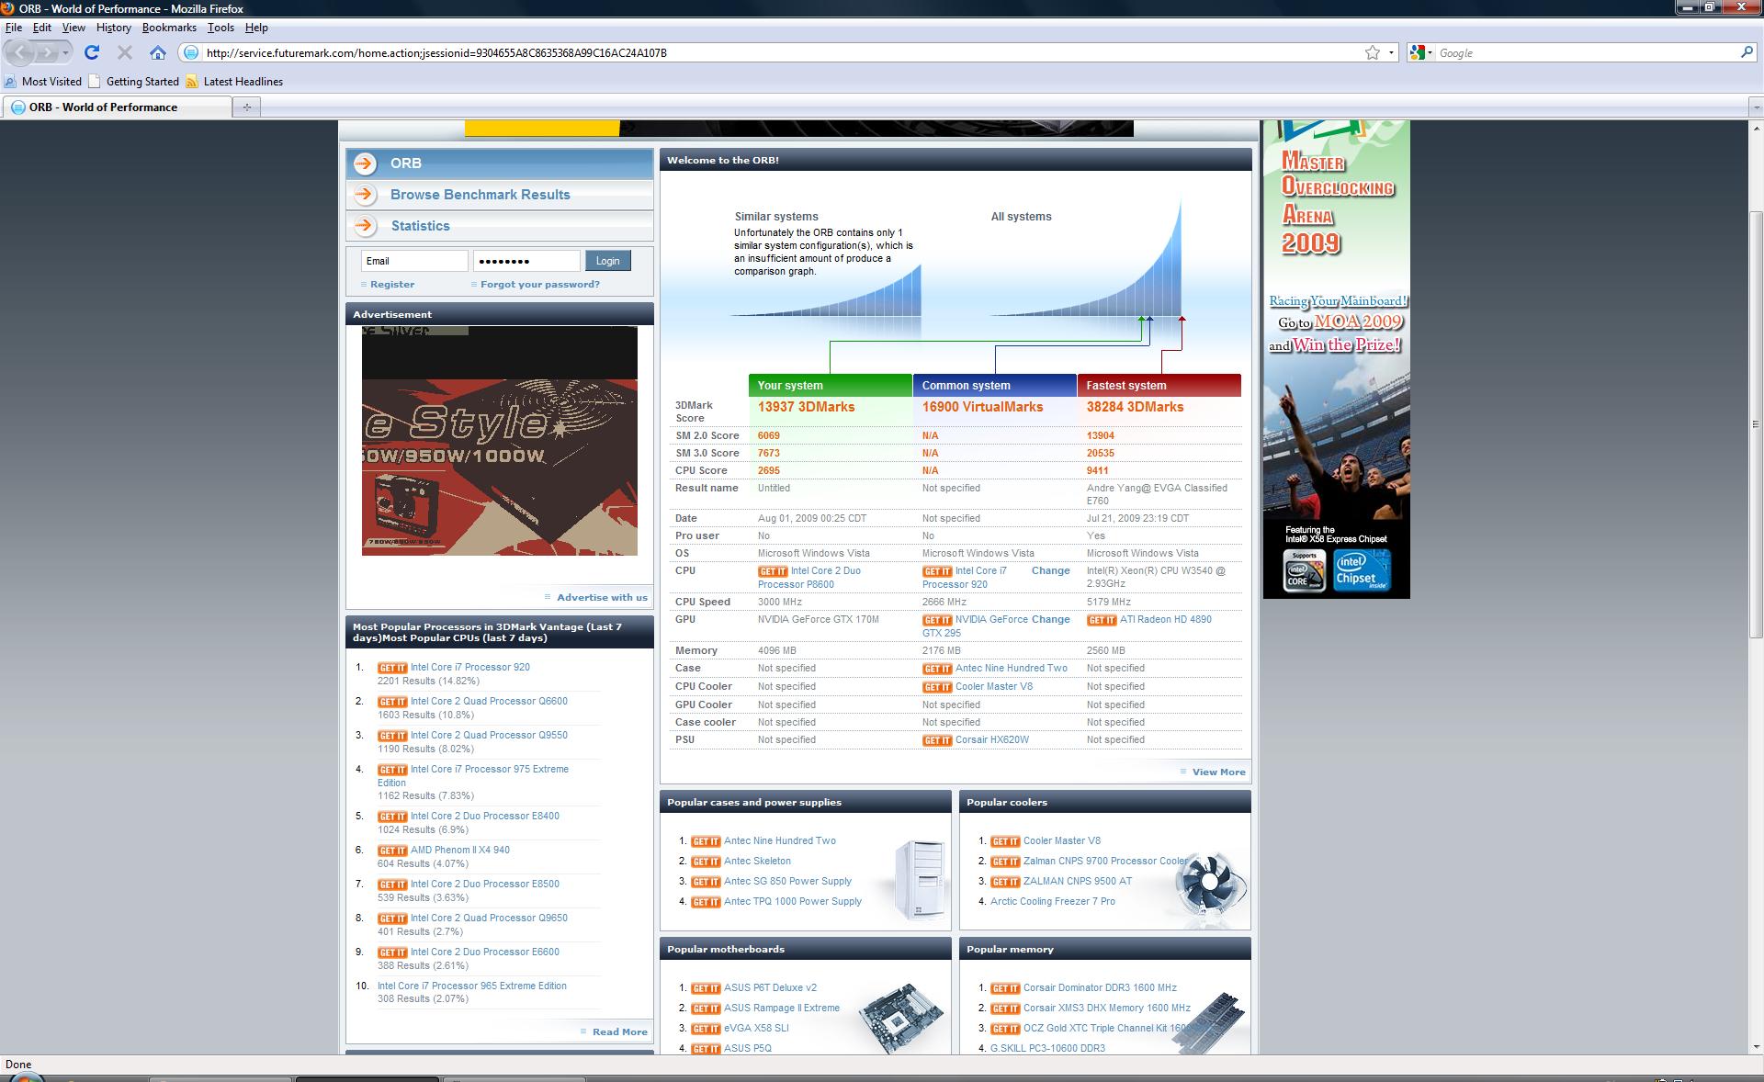
Task: Click the Master Overclocking Arena banner
Action: (x=1336, y=359)
